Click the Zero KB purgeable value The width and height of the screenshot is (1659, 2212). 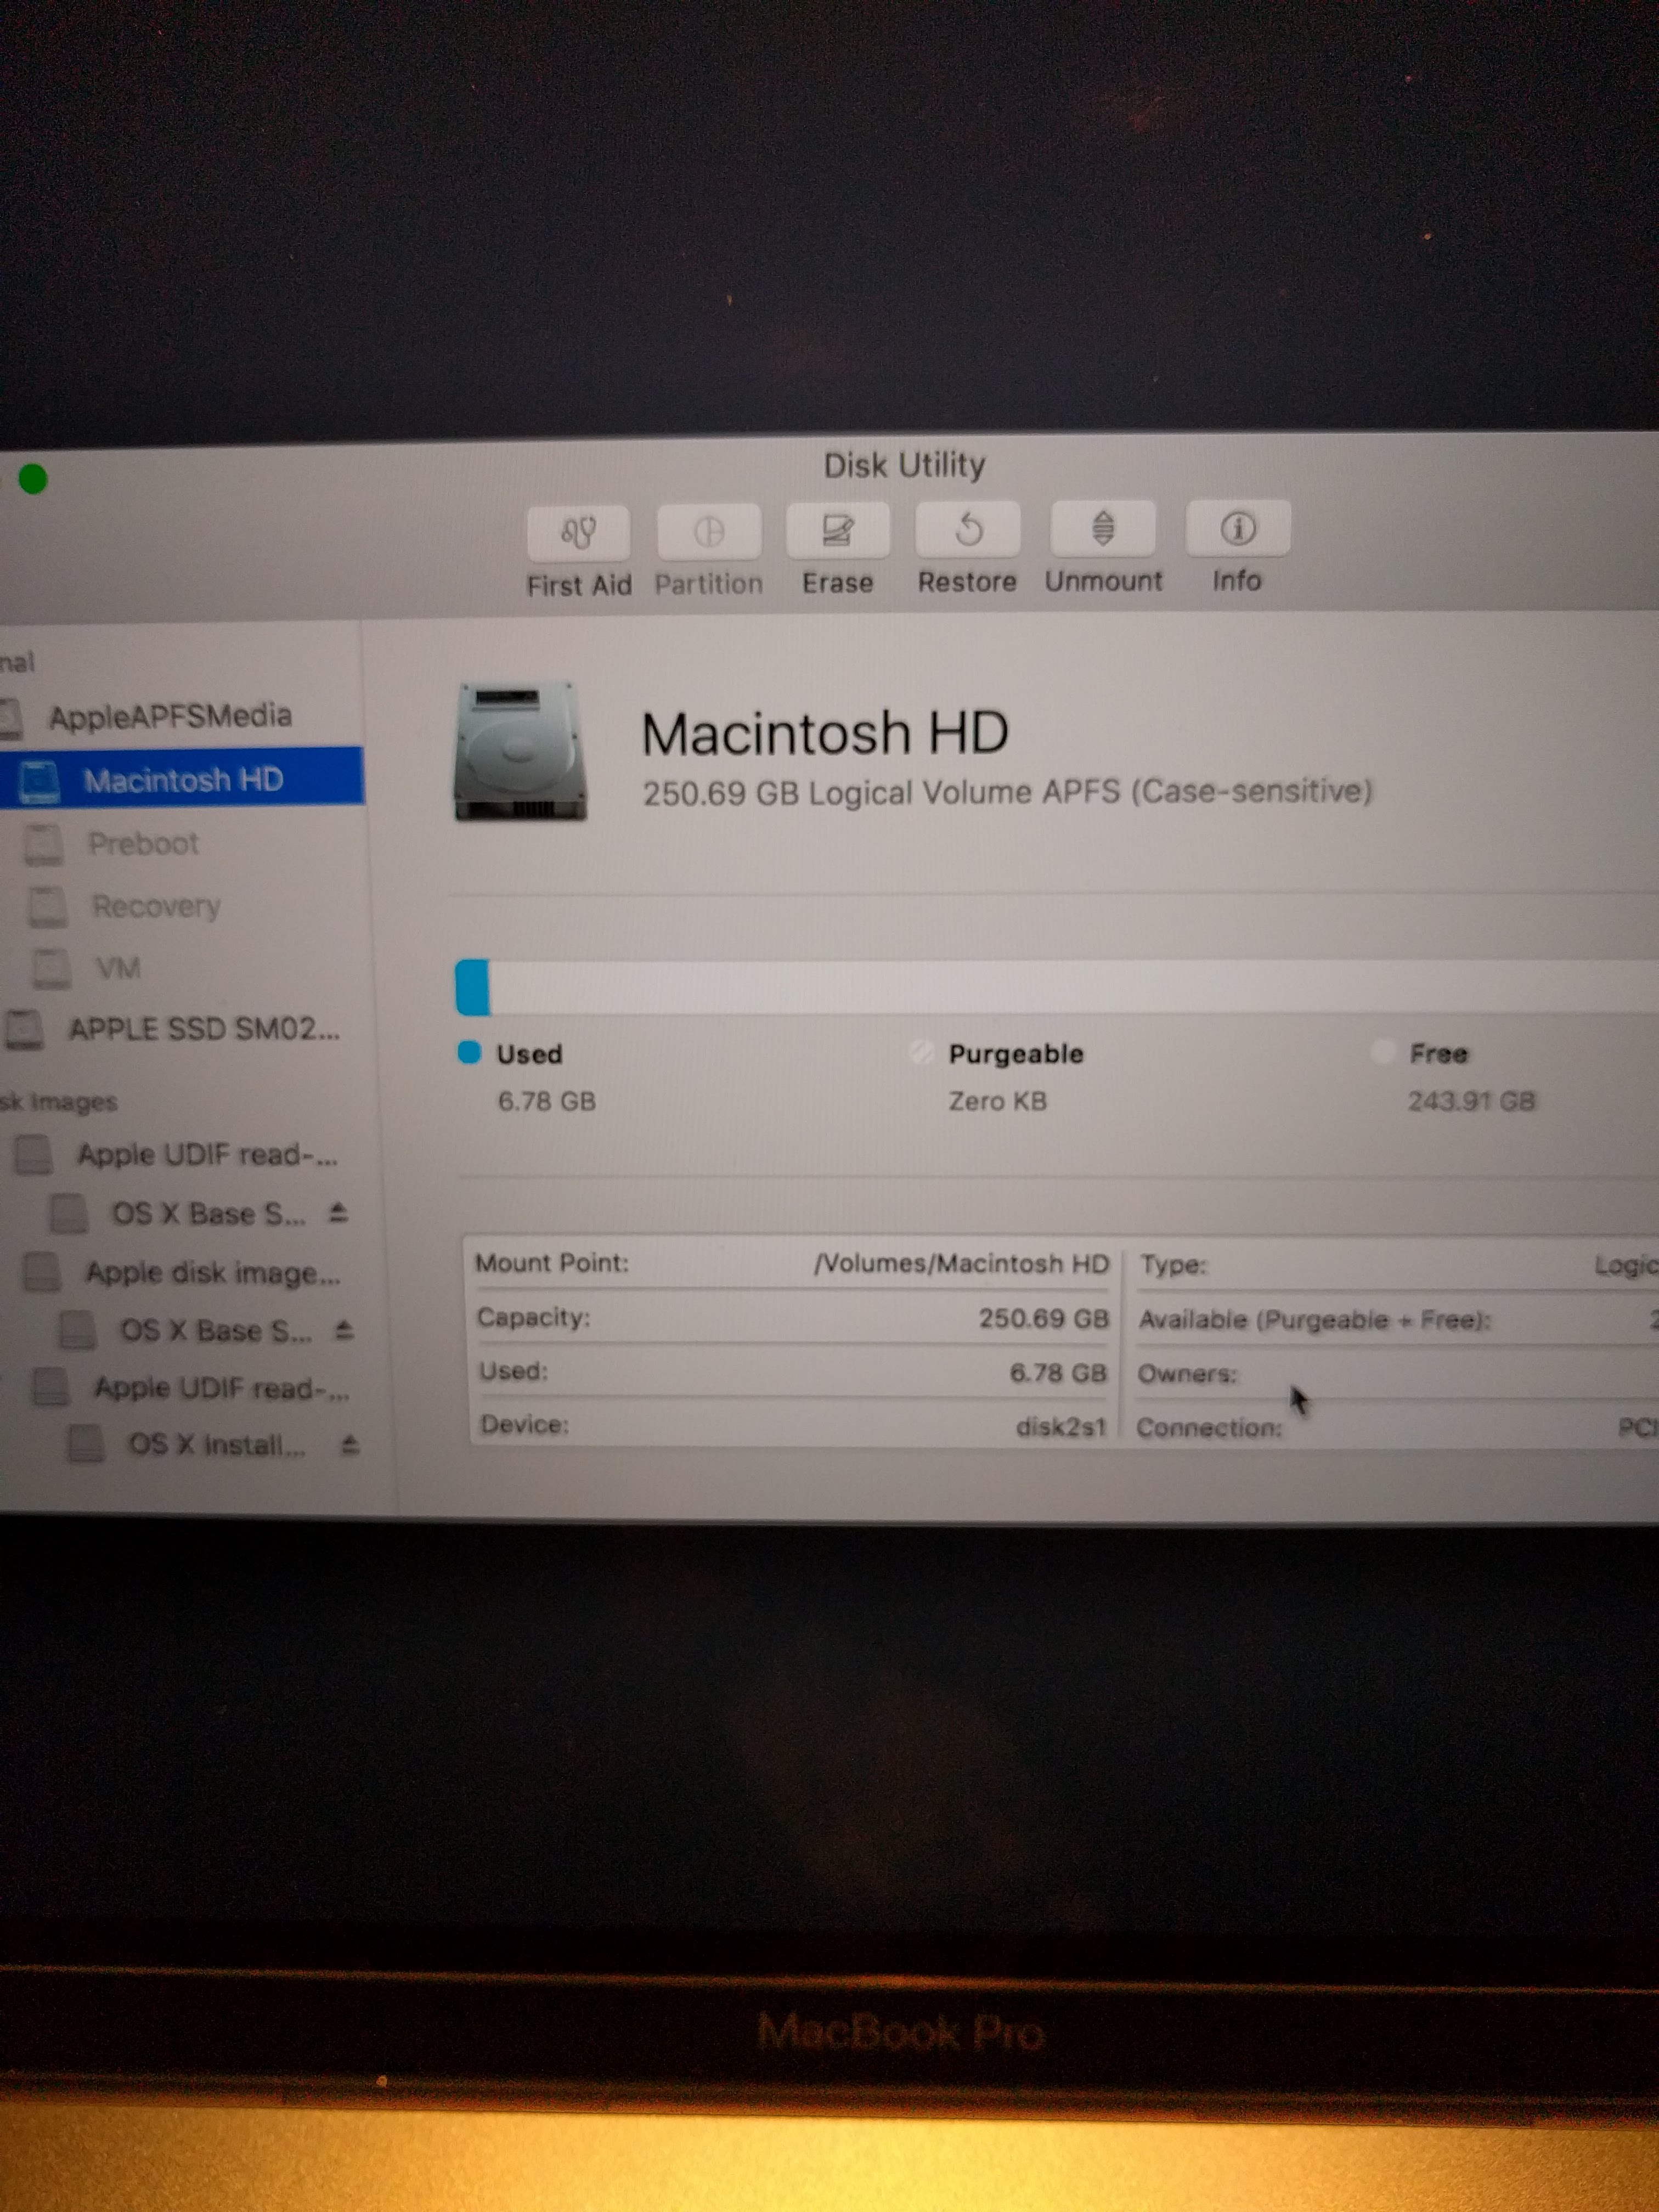coord(997,1101)
